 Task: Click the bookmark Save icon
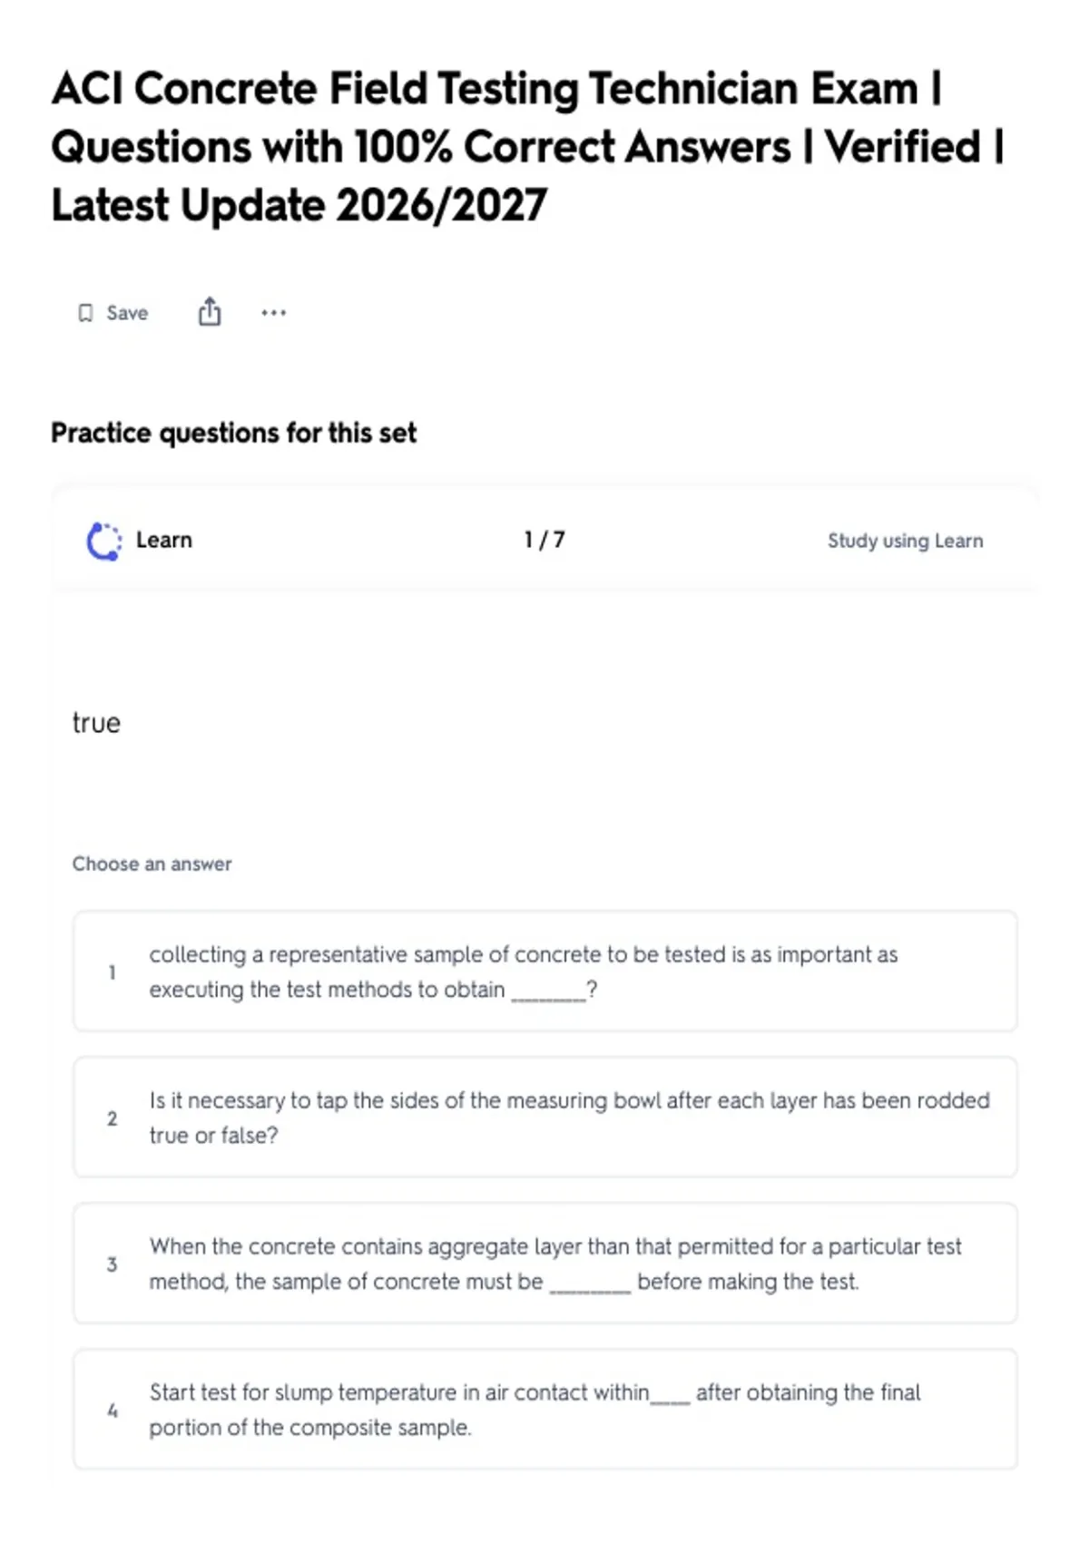85,313
